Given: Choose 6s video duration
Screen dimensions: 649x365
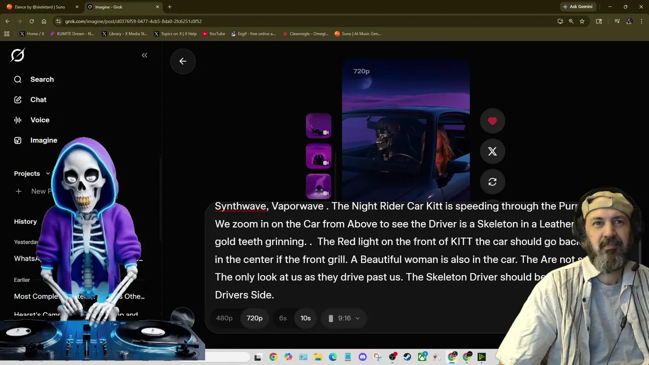Looking at the screenshot, I should pos(283,318).
